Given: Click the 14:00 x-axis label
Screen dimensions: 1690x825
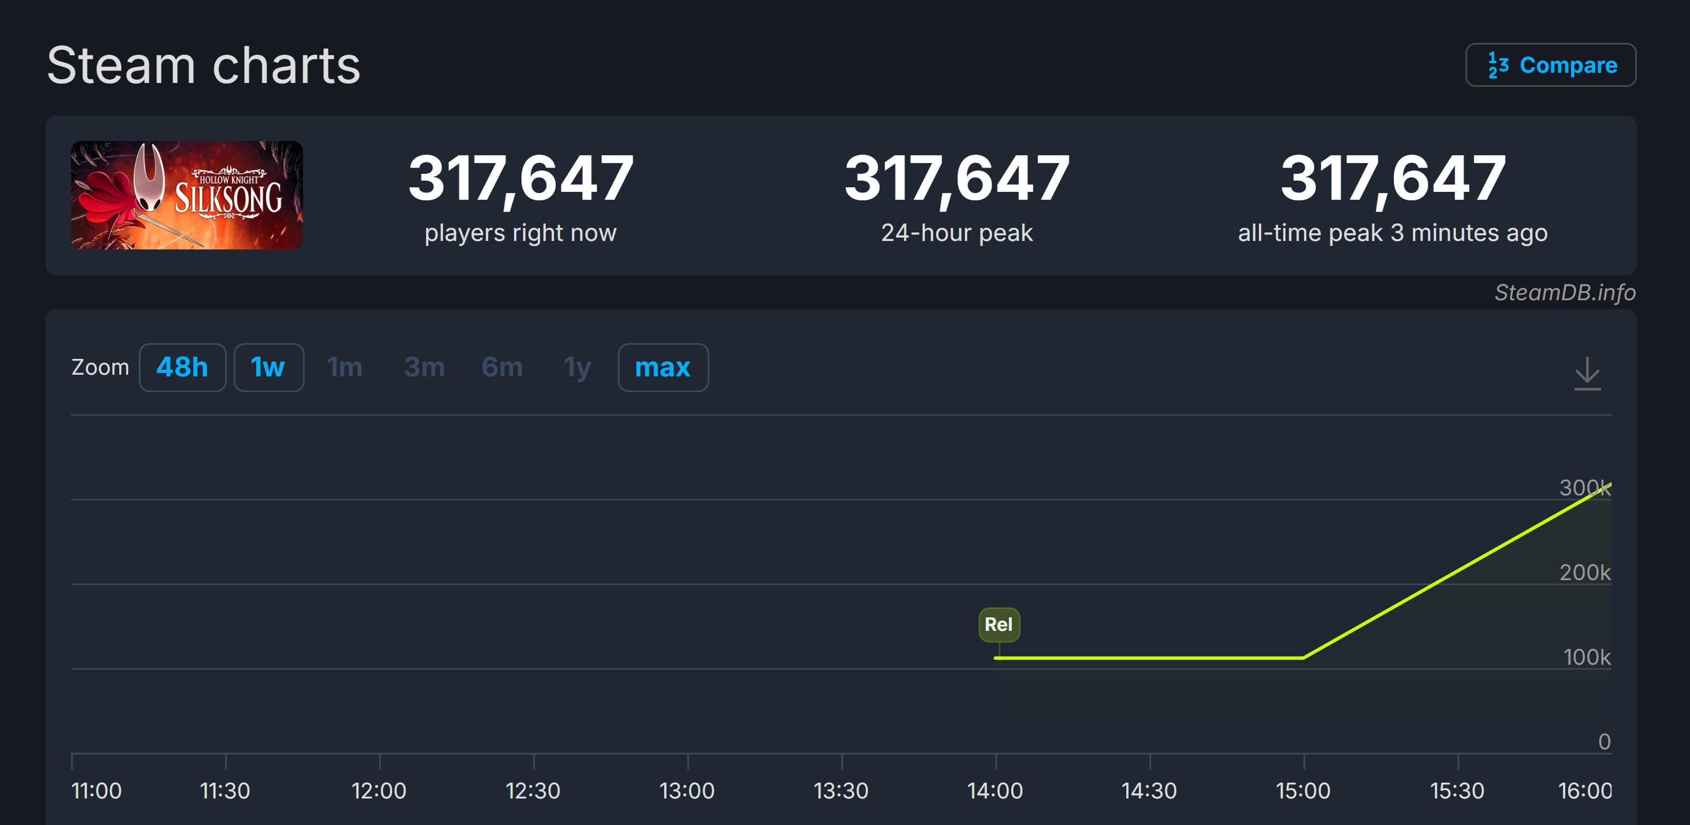Looking at the screenshot, I should point(995,790).
